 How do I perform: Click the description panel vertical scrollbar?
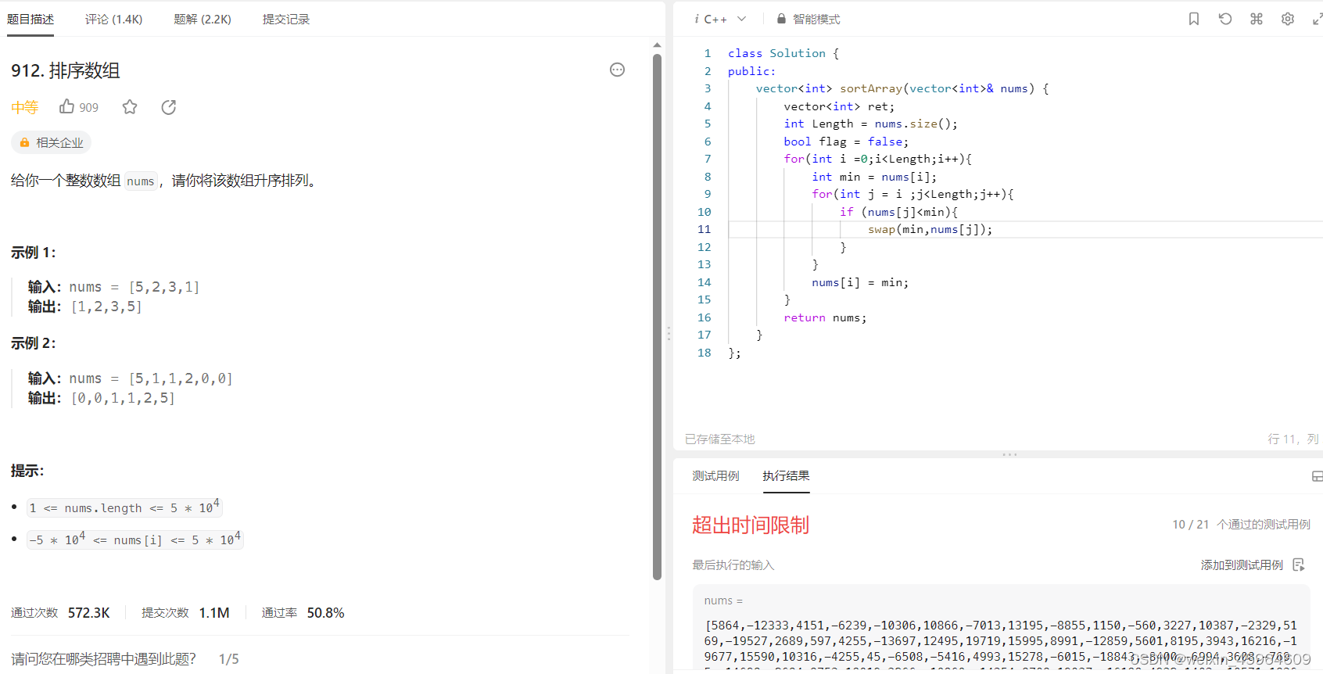click(658, 317)
